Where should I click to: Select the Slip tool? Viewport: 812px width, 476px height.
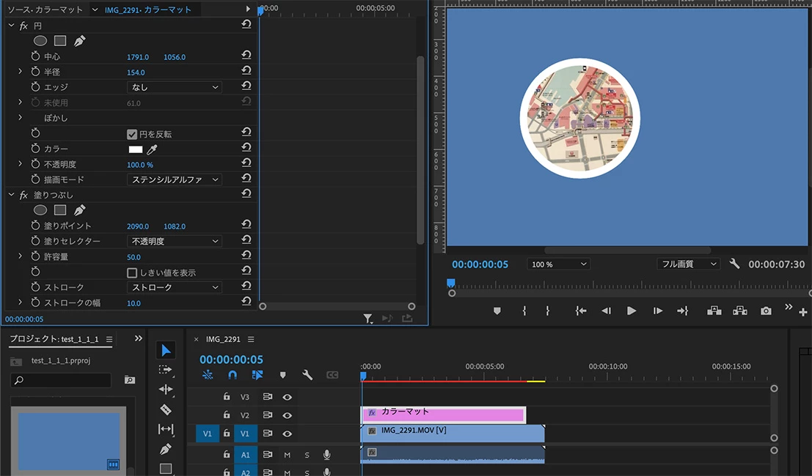pyautogui.click(x=166, y=429)
